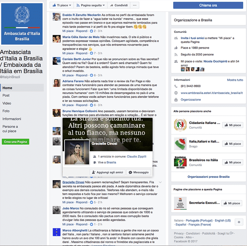Click Marco Alborghetti's blue flag avatar

(57, 232)
